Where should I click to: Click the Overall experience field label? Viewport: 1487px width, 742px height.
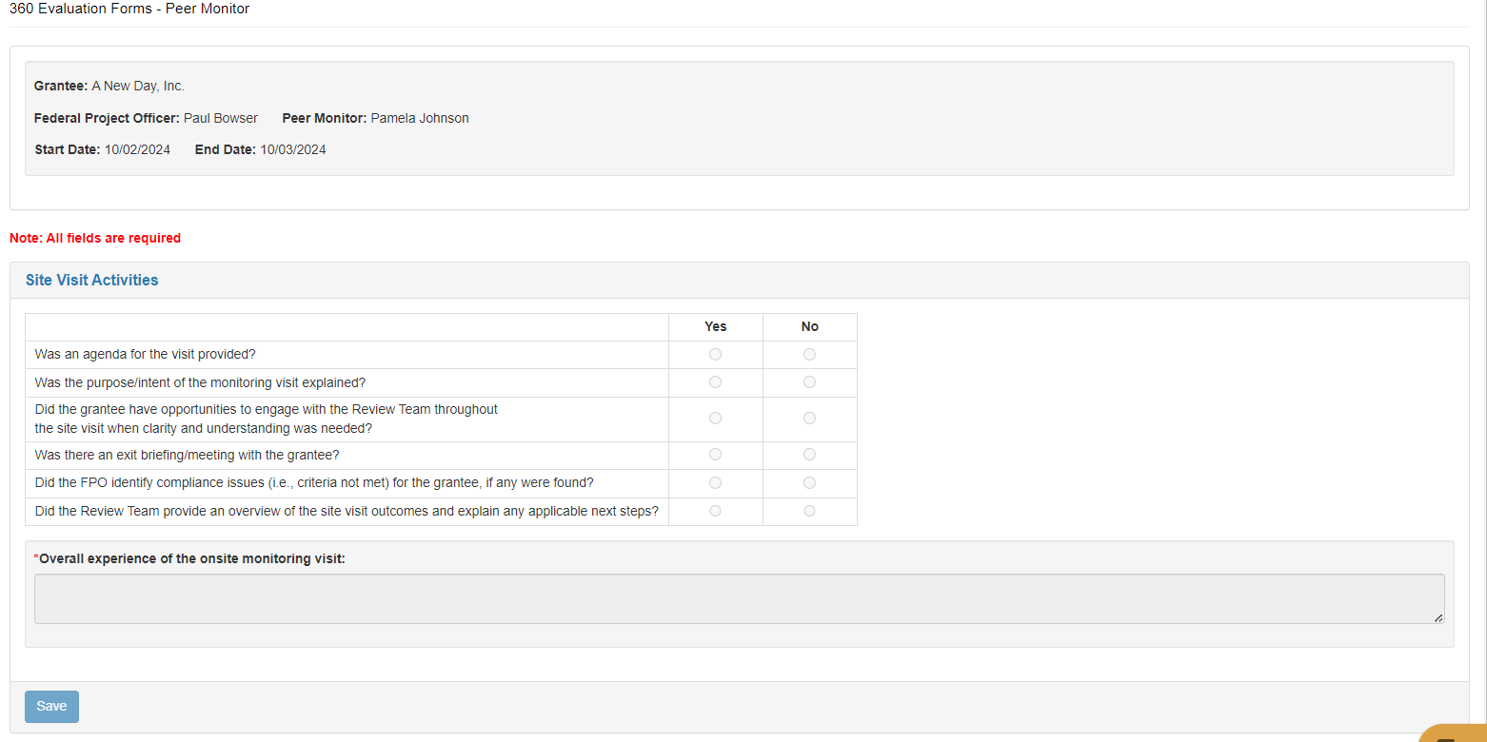click(191, 558)
